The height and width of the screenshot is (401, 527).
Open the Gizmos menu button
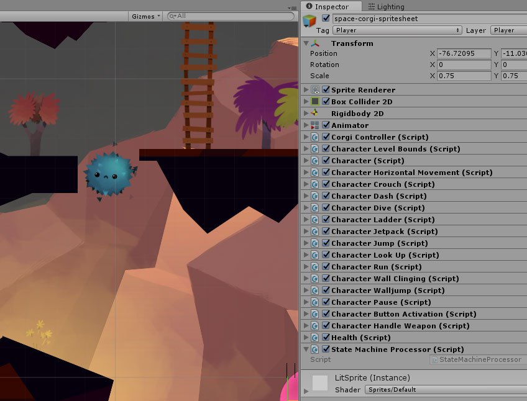click(x=146, y=16)
